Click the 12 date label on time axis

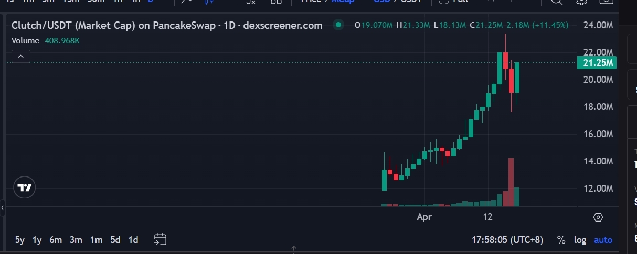click(x=487, y=217)
